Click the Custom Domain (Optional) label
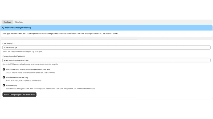Image resolution: width=213 pixels, height=119 pixels. click(x=14, y=56)
